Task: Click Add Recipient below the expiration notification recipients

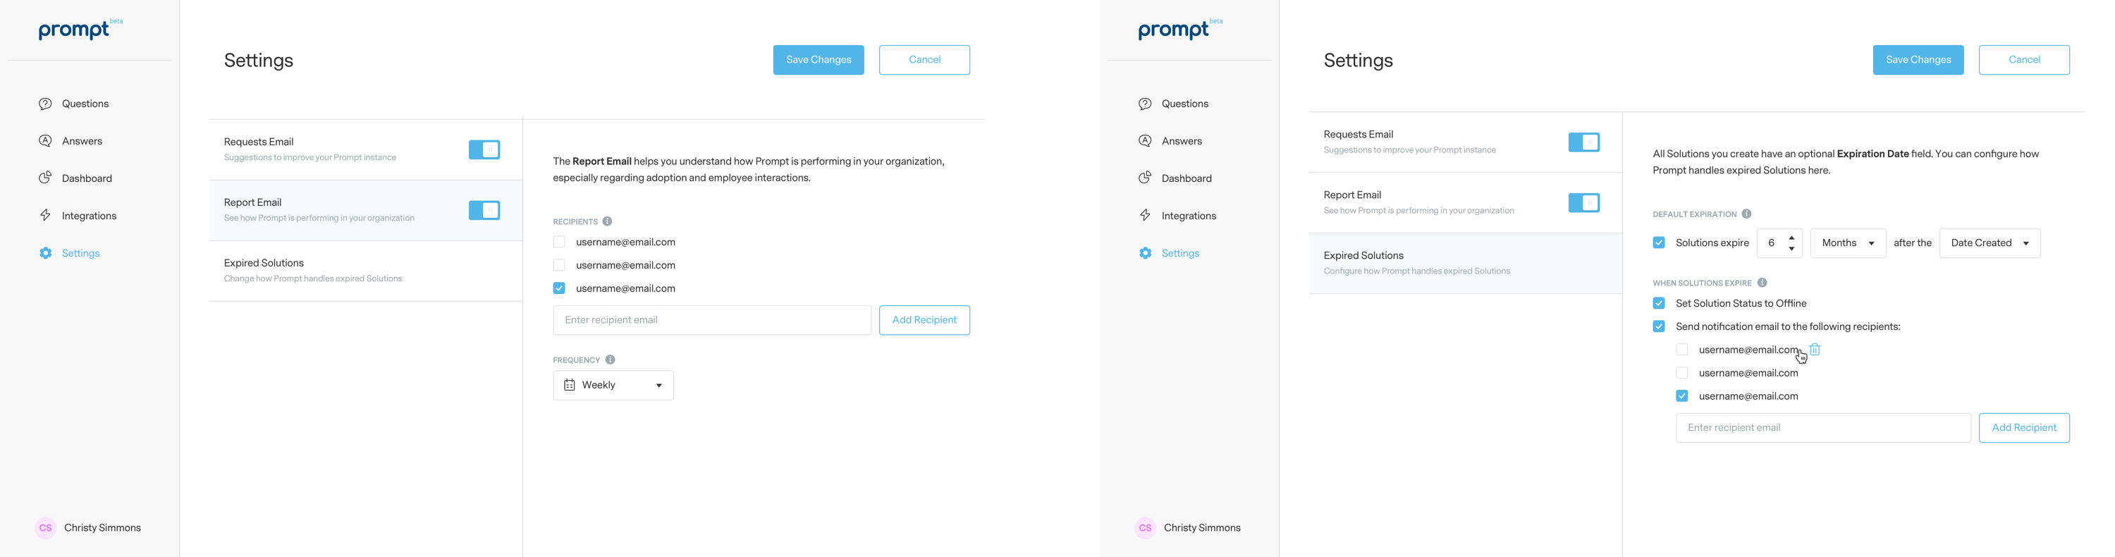Action: point(2024,428)
